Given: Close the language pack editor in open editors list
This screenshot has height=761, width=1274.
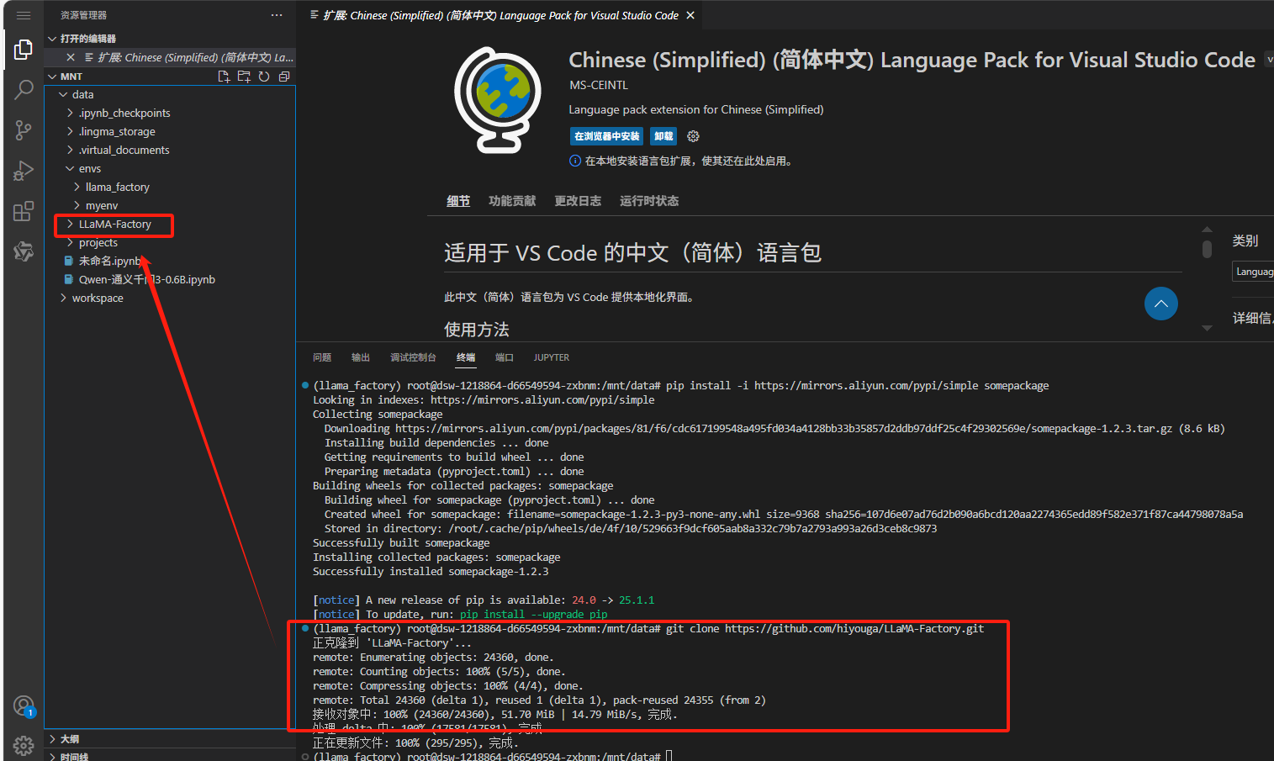Looking at the screenshot, I should 71,57.
